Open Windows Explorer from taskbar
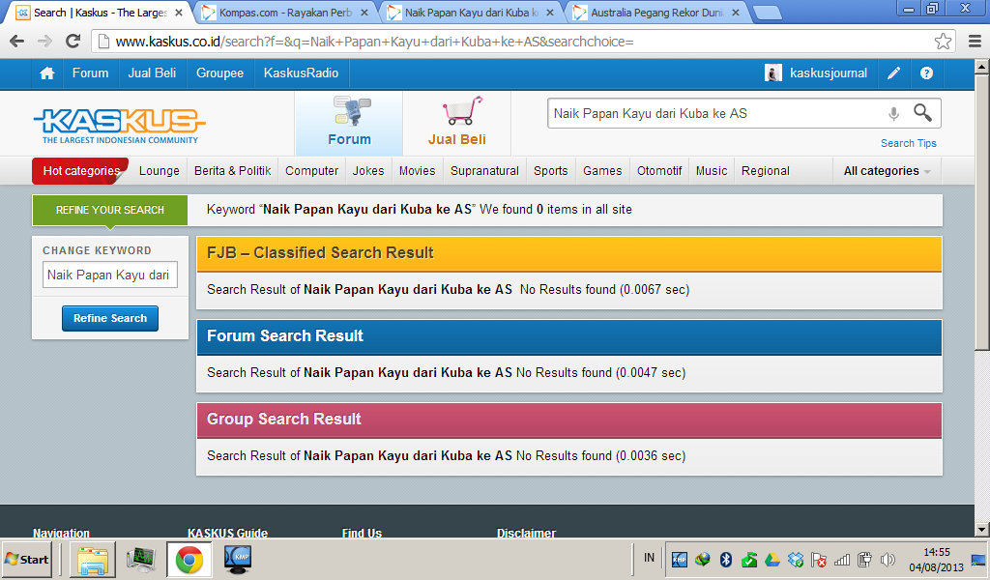 click(93, 559)
